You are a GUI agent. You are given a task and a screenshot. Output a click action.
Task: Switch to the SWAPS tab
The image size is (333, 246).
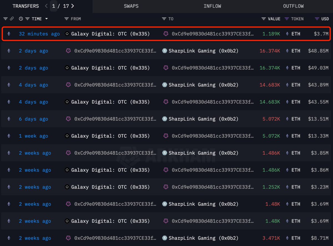point(131,6)
